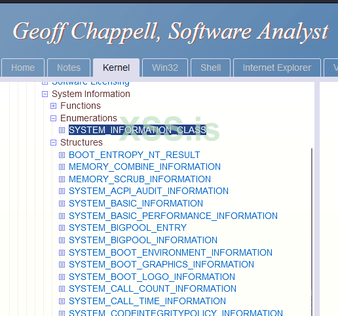Open MEMORY_SCRUB_INFORMATION link
Viewport: 338px width, 316px height.
(140, 179)
